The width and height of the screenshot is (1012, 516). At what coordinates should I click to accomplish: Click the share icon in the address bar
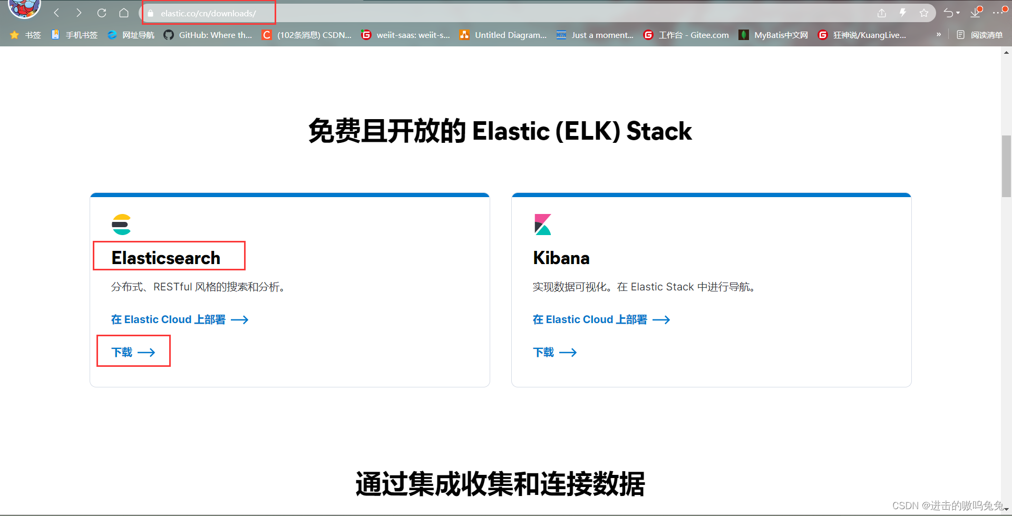tap(882, 13)
